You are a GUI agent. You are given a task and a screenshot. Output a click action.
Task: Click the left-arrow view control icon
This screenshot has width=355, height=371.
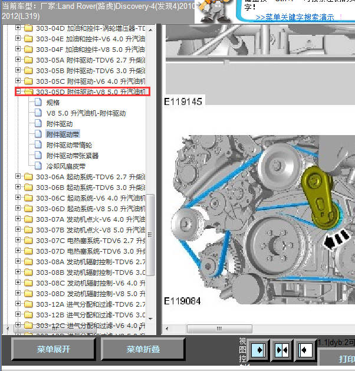click(305, 350)
